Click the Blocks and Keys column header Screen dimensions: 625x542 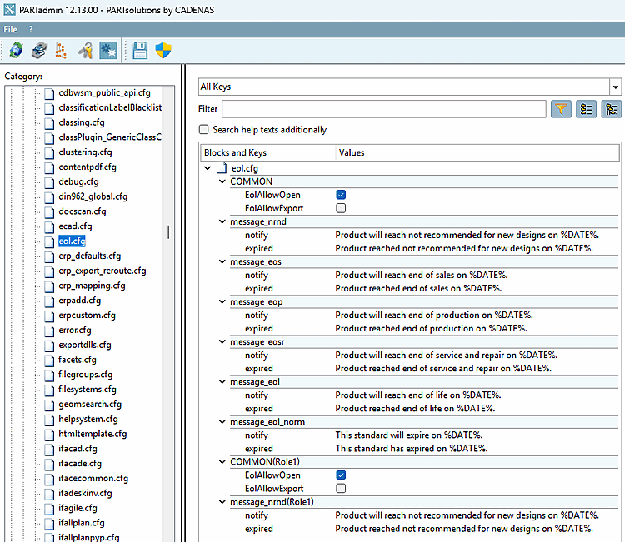coord(267,152)
